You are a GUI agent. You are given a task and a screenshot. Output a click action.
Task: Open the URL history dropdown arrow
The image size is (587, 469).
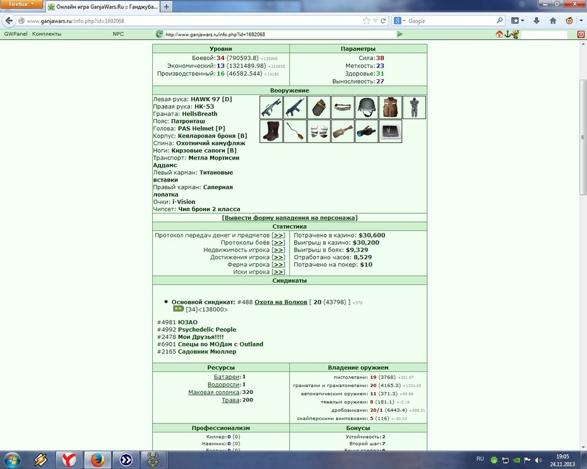(x=375, y=21)
